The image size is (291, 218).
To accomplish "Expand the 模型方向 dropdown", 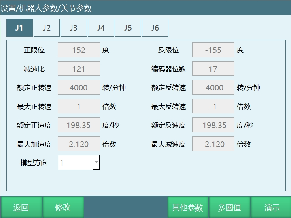I will [x=79, y=163].
